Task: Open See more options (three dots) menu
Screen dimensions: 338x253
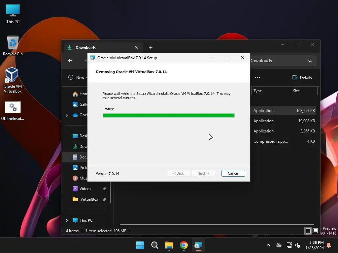Action: click(257, 78)
